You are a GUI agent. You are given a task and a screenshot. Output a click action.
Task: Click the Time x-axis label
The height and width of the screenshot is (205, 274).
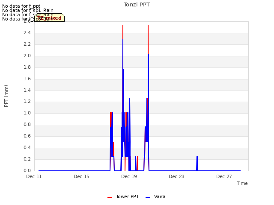(x=242, y=183)
